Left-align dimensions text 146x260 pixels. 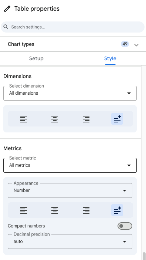pos(24,119)
